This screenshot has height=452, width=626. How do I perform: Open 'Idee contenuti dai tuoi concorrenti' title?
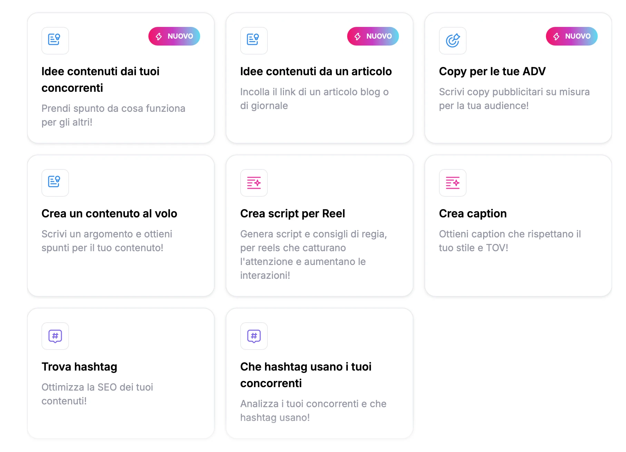point(100,80)
